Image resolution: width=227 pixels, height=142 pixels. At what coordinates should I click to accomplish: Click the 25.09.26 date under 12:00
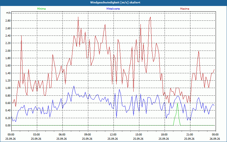(113, 139)
